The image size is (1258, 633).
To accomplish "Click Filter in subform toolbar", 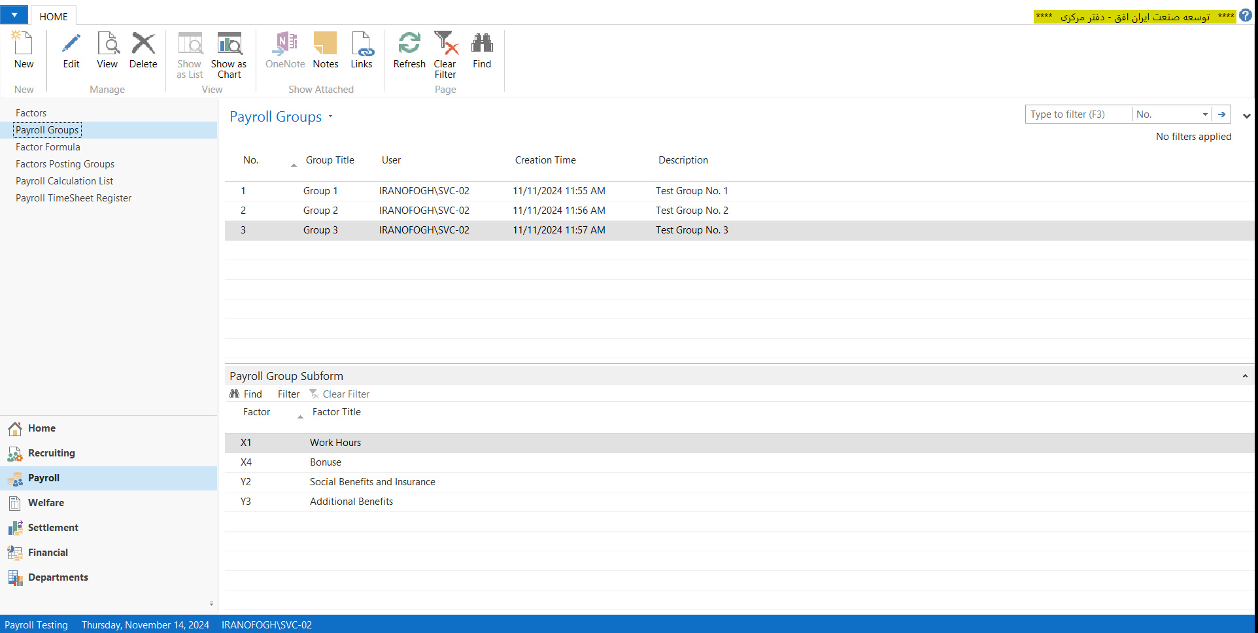I will (x=288, y=394).
